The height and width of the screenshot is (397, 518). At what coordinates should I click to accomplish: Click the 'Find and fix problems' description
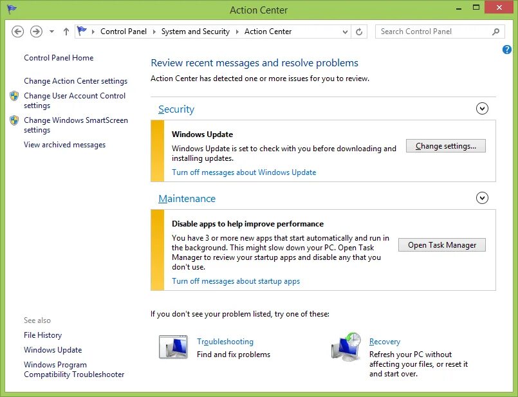click(x=234, y=355)
